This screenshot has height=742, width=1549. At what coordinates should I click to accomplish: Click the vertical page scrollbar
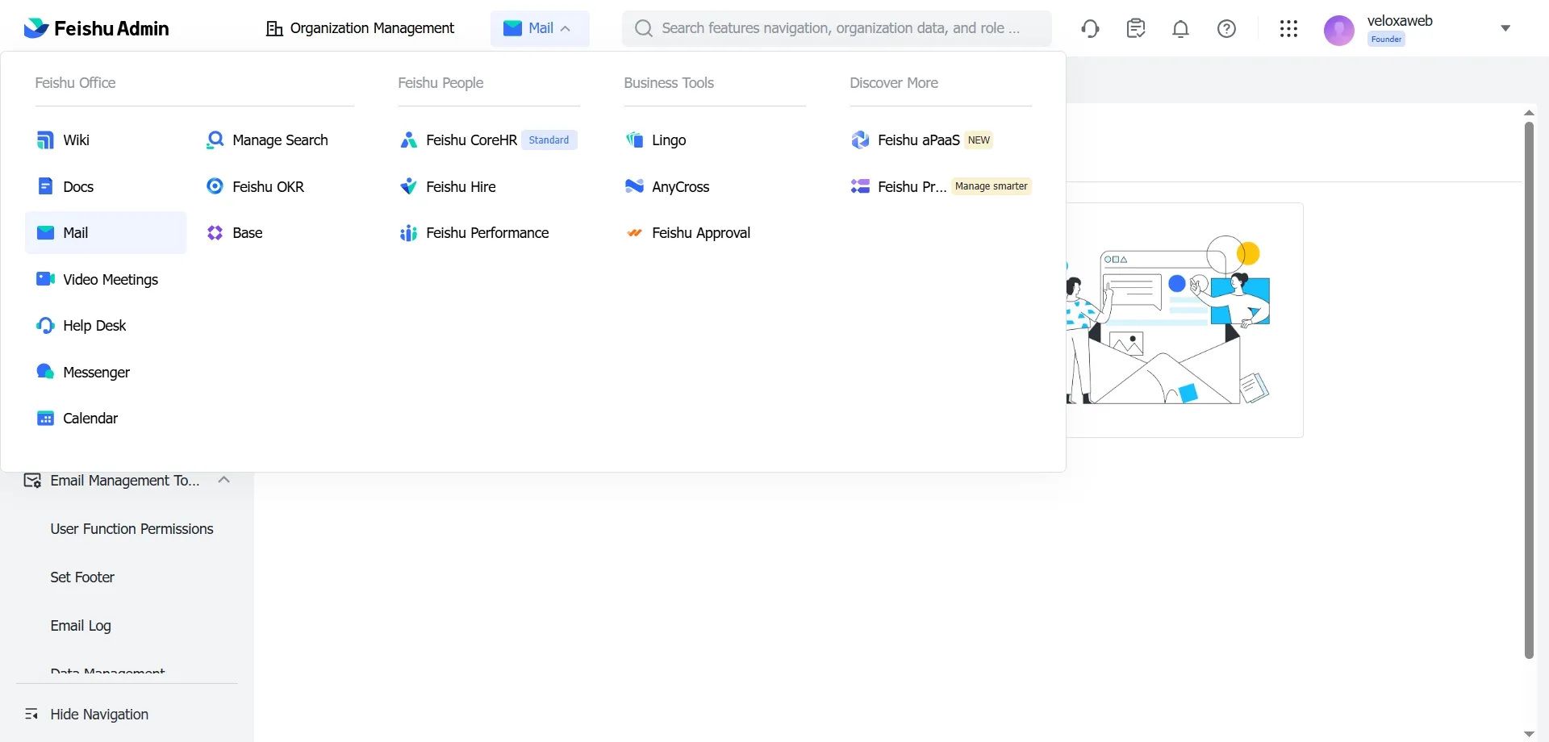[x=1528, y=389]
